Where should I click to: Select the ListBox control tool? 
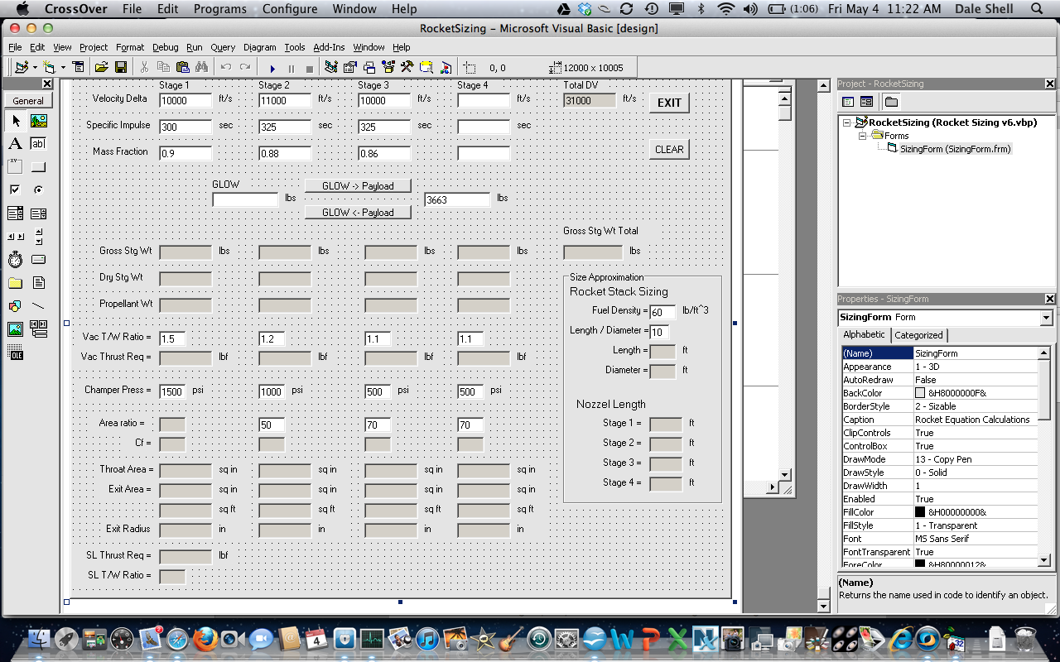click(x=38, y=213)
